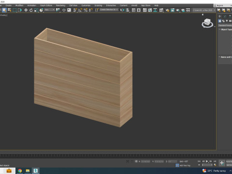This screenshot has width=232, height=174.
Task: Open Edit Named Selection Sets
Action: (x=97, y=10)
